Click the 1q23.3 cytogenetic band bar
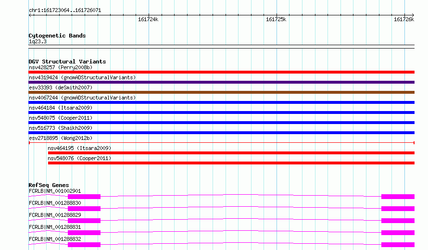The width and height of the screenshot is (428, 250). click(x=221, y=47)
